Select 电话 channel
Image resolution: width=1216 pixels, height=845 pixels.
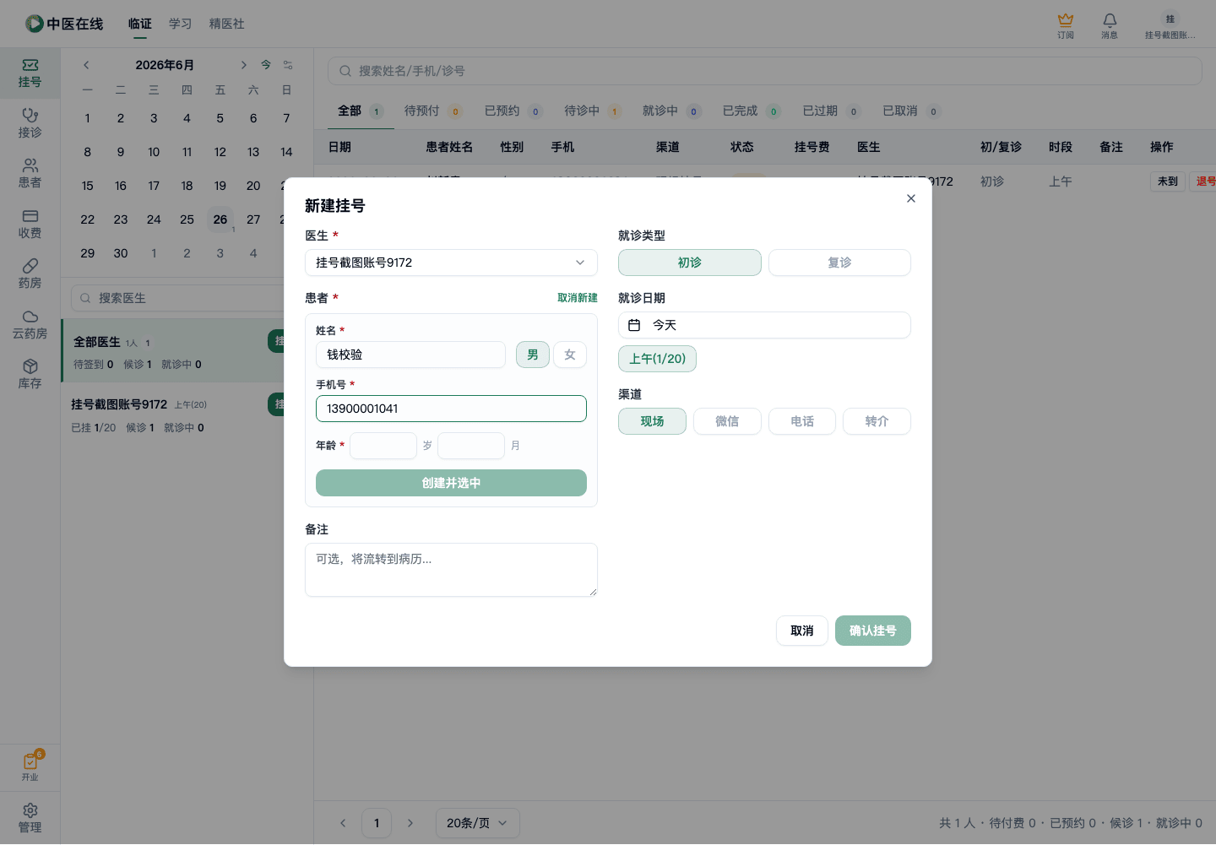(x=802, y=421)
